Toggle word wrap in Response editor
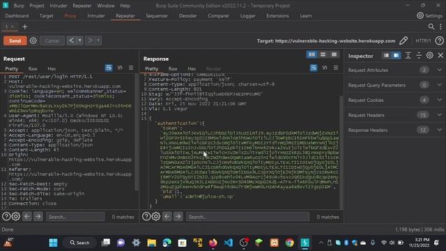 click(313, 68)
